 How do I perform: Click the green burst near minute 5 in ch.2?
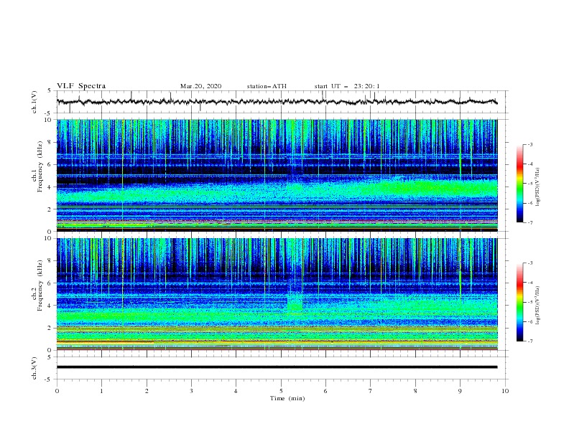[x=295, y=303]
